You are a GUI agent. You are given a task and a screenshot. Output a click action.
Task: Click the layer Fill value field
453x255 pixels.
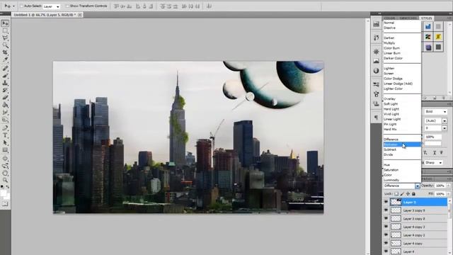(440, 193)
